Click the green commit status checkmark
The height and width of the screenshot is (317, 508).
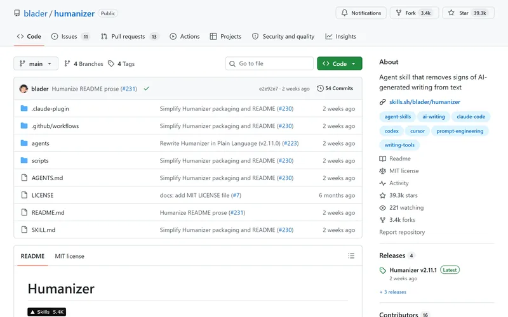tap(147, 88)
